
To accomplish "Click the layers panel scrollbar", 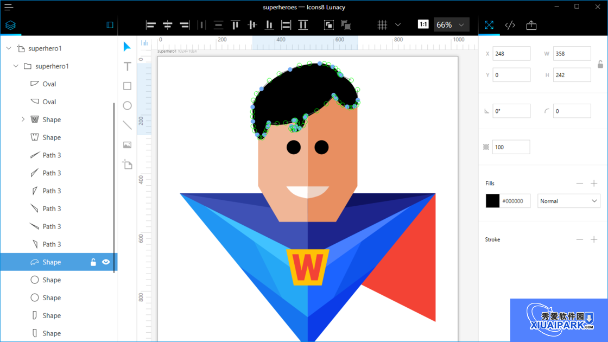I will 114,188.
